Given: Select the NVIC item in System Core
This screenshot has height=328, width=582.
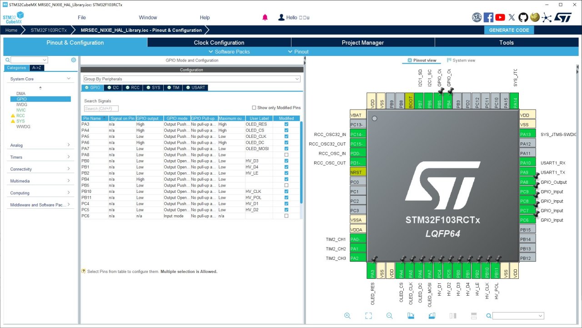Looking at the screenshot, I should (x=21, y=110).
